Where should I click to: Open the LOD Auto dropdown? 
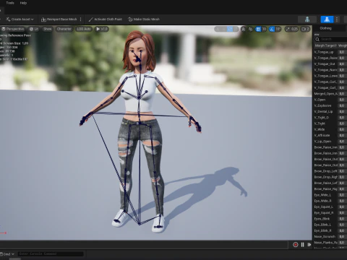point(84,29)
